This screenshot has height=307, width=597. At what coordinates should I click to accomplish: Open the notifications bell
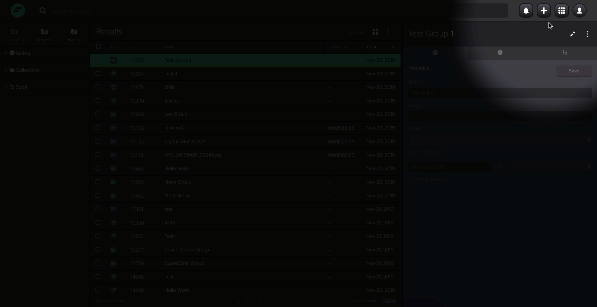tap(526, 10)
